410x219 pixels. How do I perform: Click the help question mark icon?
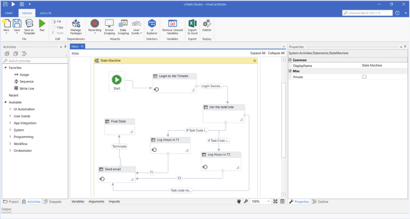(397, 13)
